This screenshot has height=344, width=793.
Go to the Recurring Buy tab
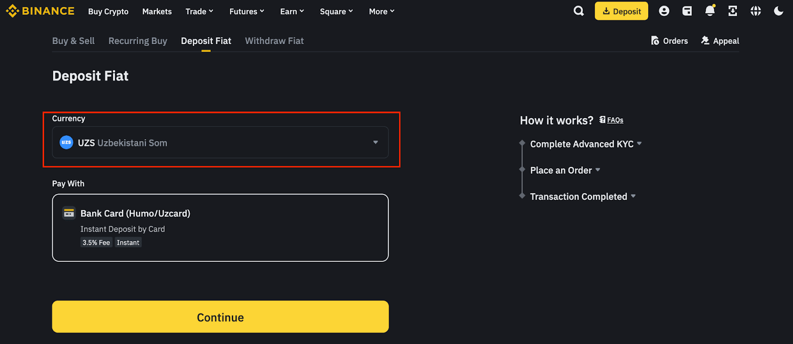click(138, 41)
